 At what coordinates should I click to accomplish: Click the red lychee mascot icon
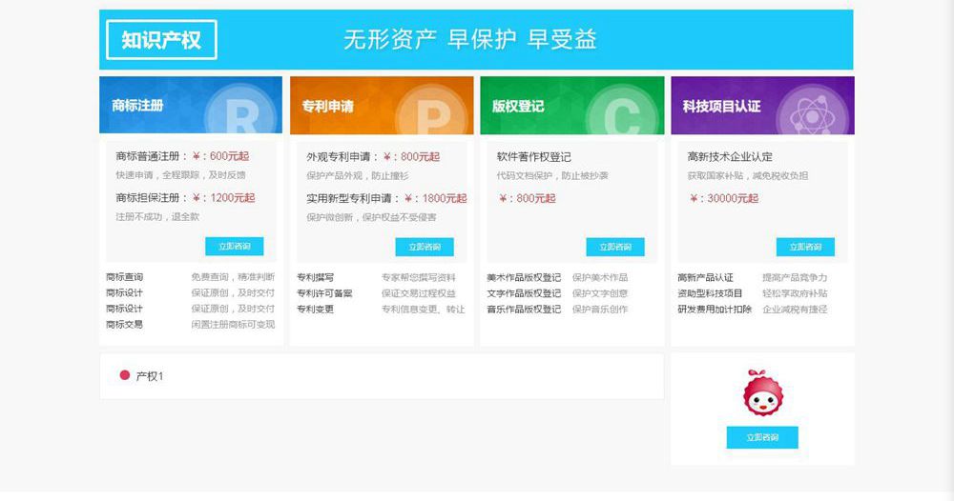coord(761,394)
